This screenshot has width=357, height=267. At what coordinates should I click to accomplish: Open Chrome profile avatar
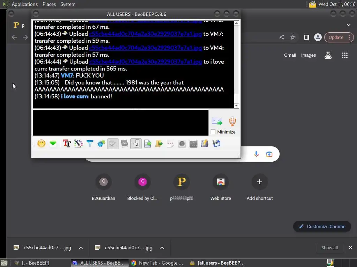[318, 37]
